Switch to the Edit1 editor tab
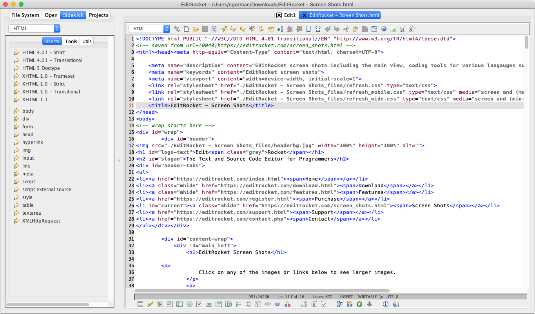Viewport: 535px width, 314px height. pos(290,15)
